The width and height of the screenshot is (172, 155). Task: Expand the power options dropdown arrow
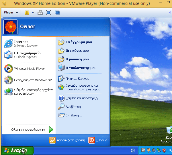click(33, 13)
